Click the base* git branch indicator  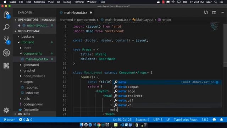point(9,120)
